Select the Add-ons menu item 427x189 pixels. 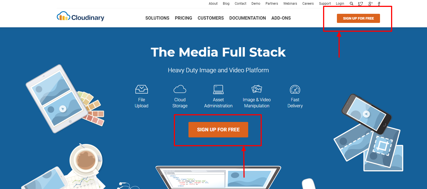click(x=281, y=18)
